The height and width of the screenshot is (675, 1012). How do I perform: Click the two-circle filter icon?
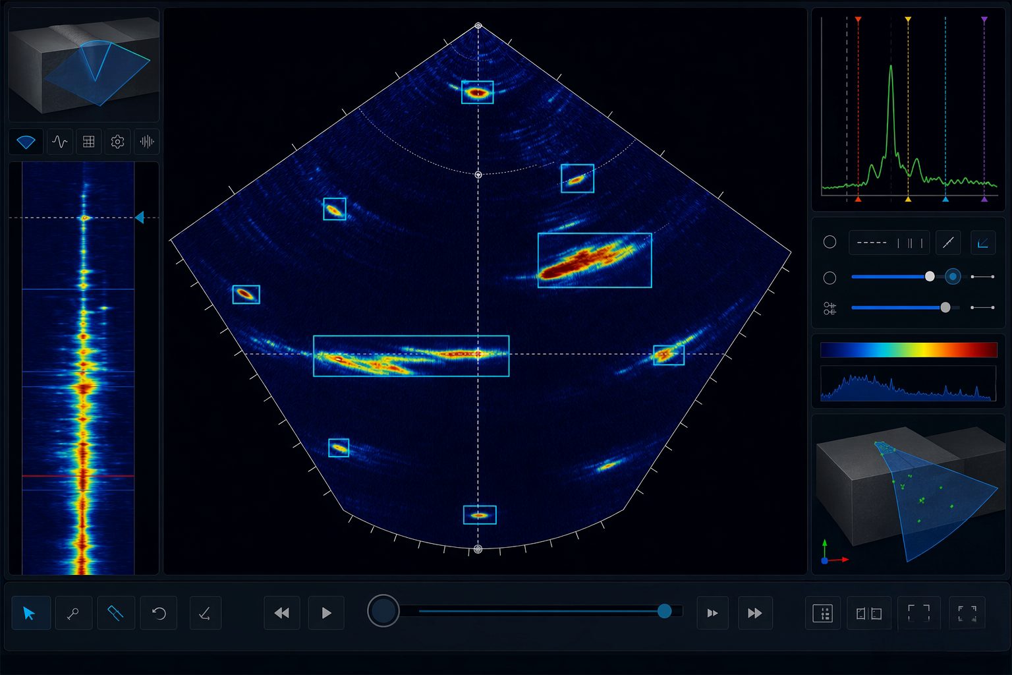coord(830,308)
